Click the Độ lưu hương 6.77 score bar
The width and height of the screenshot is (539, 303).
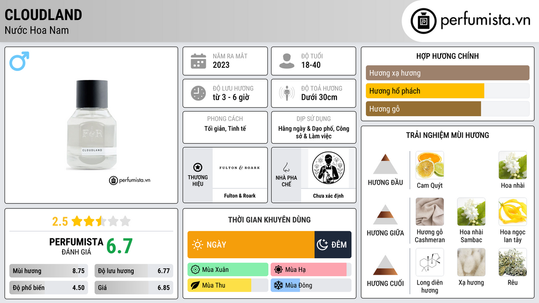click(134, 271)
